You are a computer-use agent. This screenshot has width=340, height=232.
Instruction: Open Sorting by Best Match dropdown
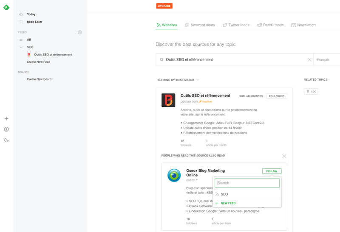tap(178, 80)
